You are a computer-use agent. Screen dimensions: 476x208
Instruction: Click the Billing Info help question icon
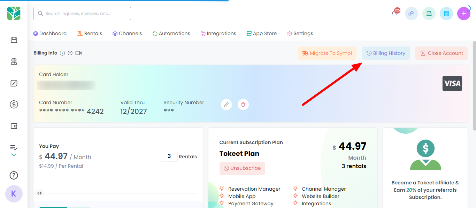(70, 53)
